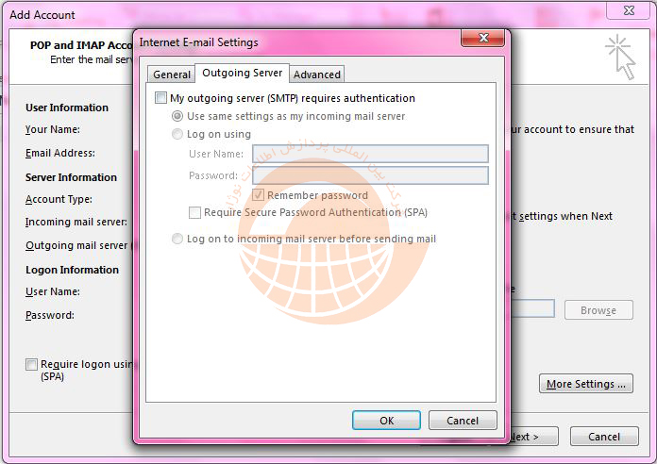Switch to the General tab
The image size is (657, 464).
[x=172, y=75]
